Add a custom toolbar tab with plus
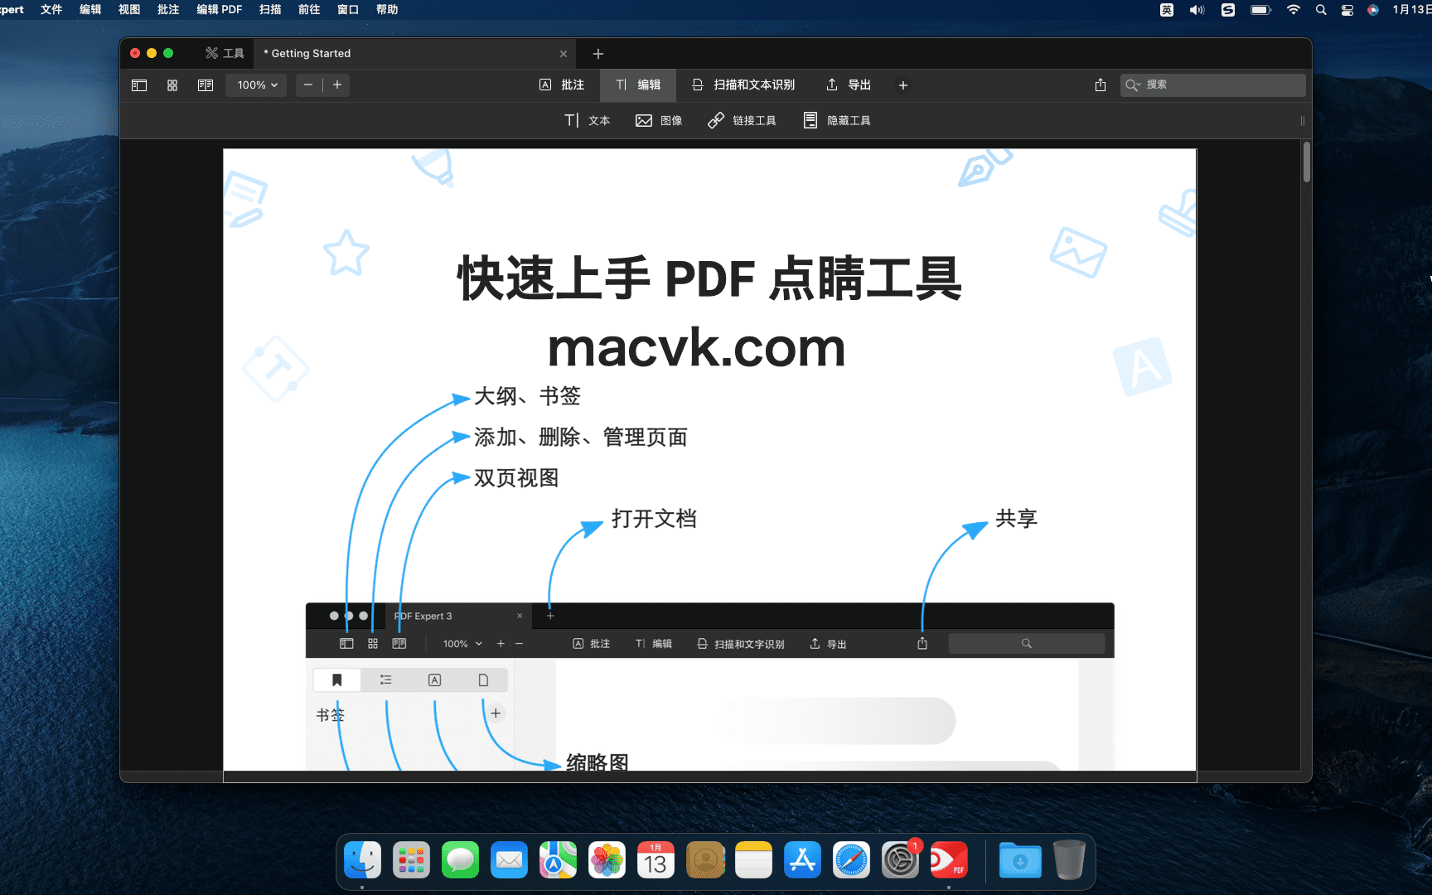 tap(903, 85)
